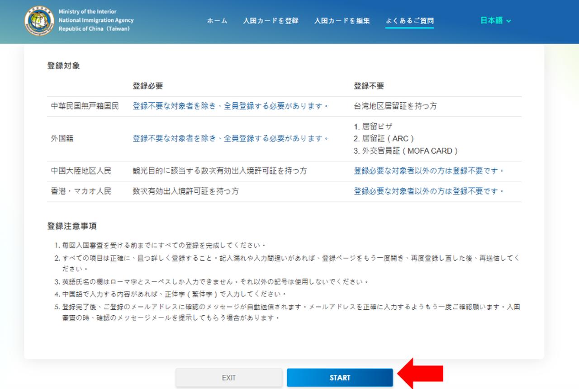Open the 日本語 language dropdown
The image size is (579, 389).
(x=491, y=20)
